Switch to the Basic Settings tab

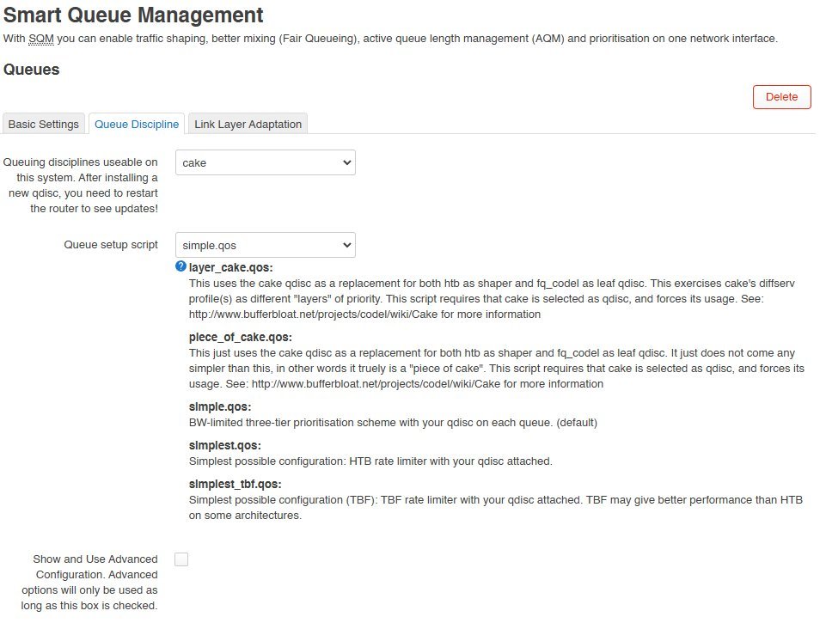pyautogui.click(x=43, y=125)
